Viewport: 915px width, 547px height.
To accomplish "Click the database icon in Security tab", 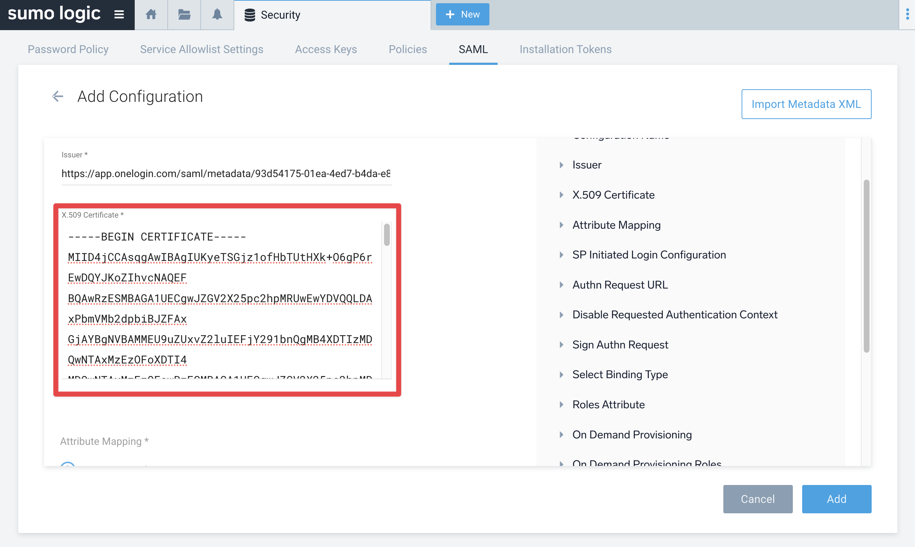I will [x=250, y=15].
